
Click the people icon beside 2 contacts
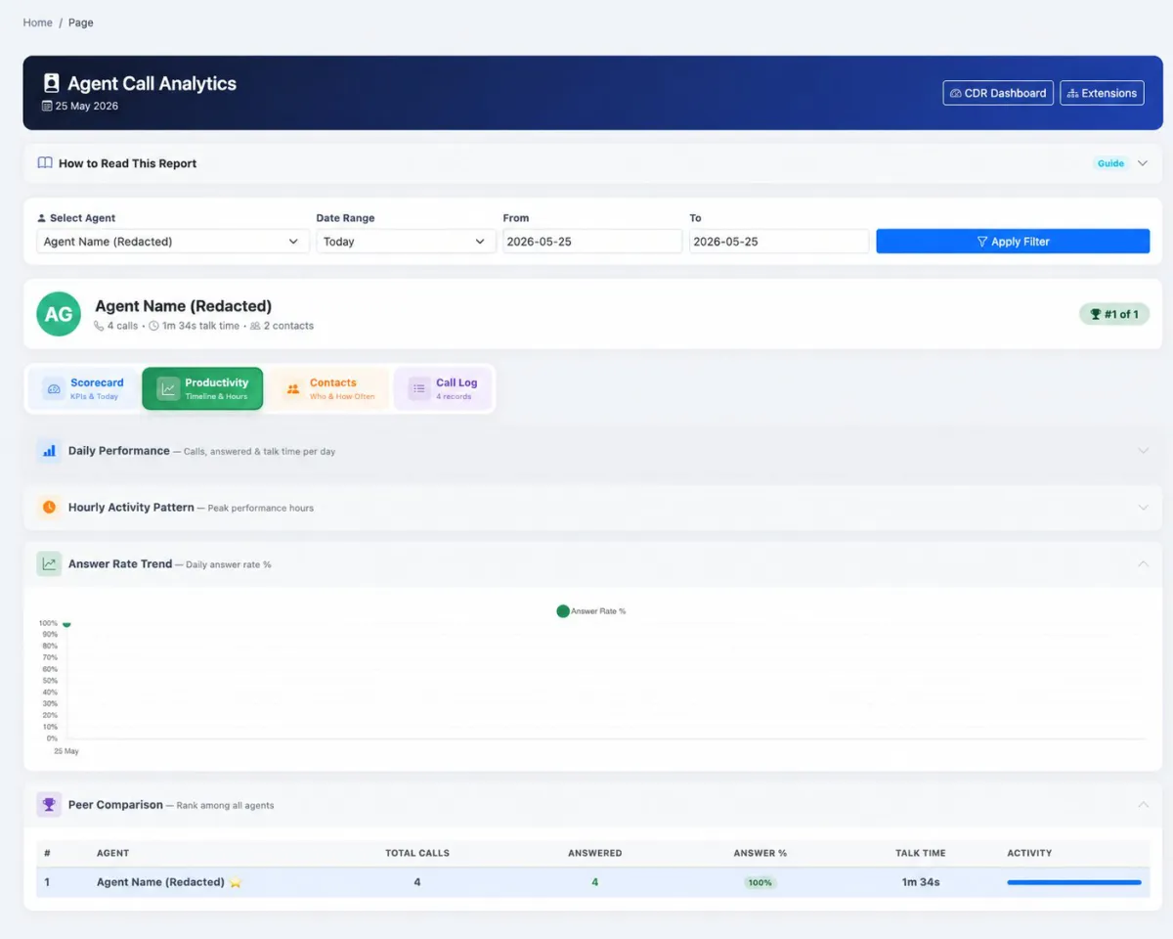(x=255, y=326)
